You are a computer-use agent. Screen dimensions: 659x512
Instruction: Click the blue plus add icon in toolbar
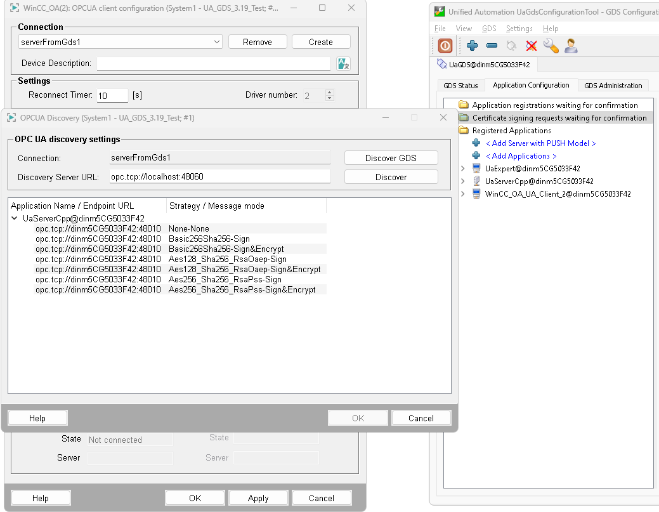(472, 46)
